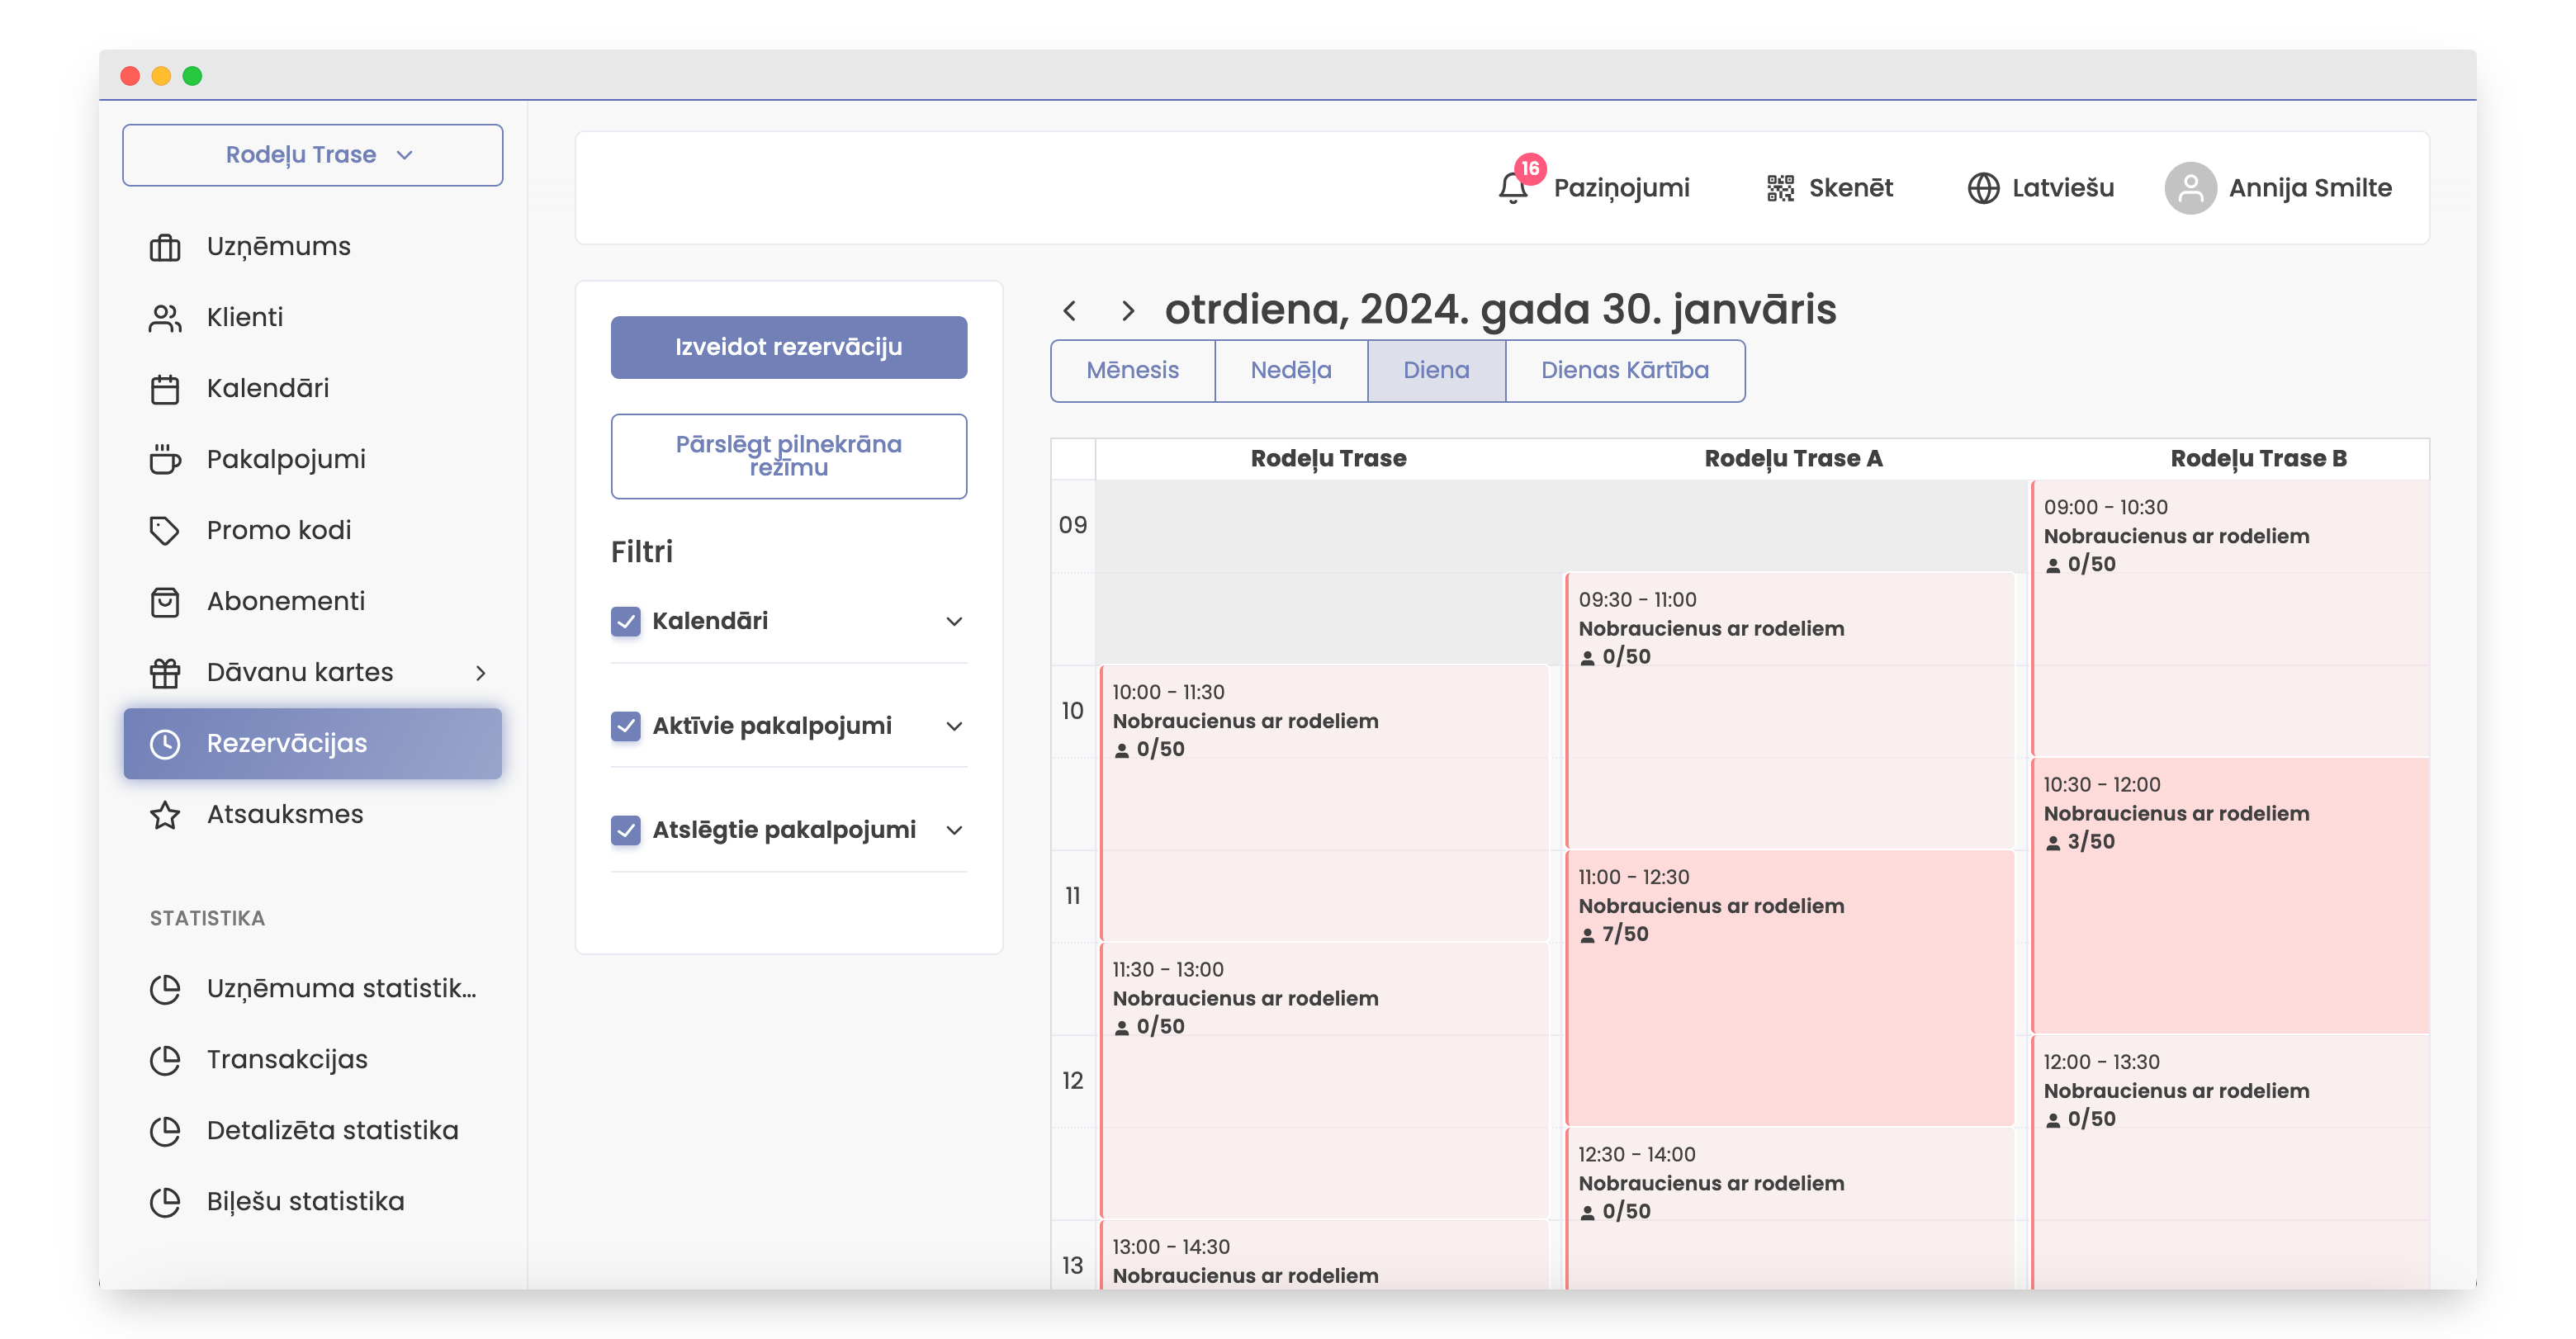Open Annija Smilte user avatar
2576x1339 pixels.
[2190, 188]
